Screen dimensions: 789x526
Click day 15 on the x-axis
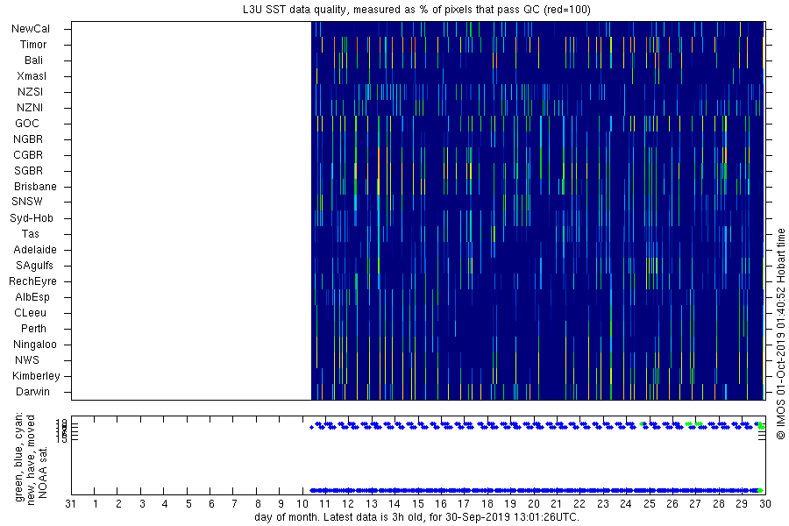pyautogui.click(x=417, y=504)
